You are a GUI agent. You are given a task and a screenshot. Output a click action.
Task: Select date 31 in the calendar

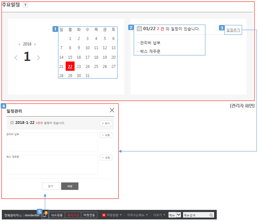[x=87, y=76]
